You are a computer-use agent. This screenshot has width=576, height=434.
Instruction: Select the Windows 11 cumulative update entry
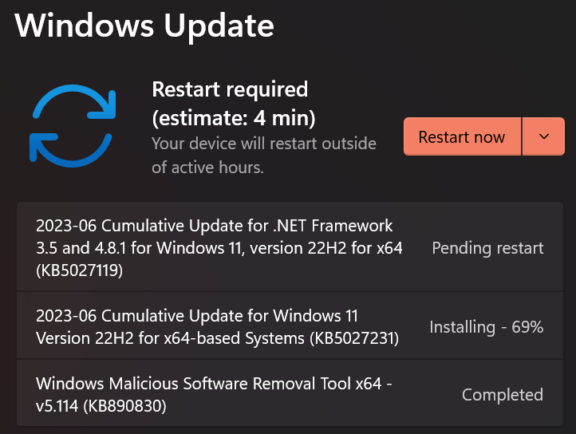click(215, 327)
